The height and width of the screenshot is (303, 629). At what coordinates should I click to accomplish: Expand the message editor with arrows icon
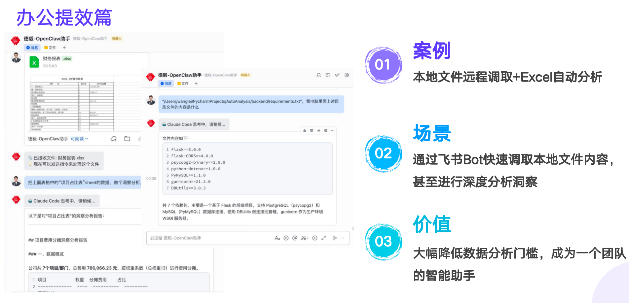tap(323, 238)
